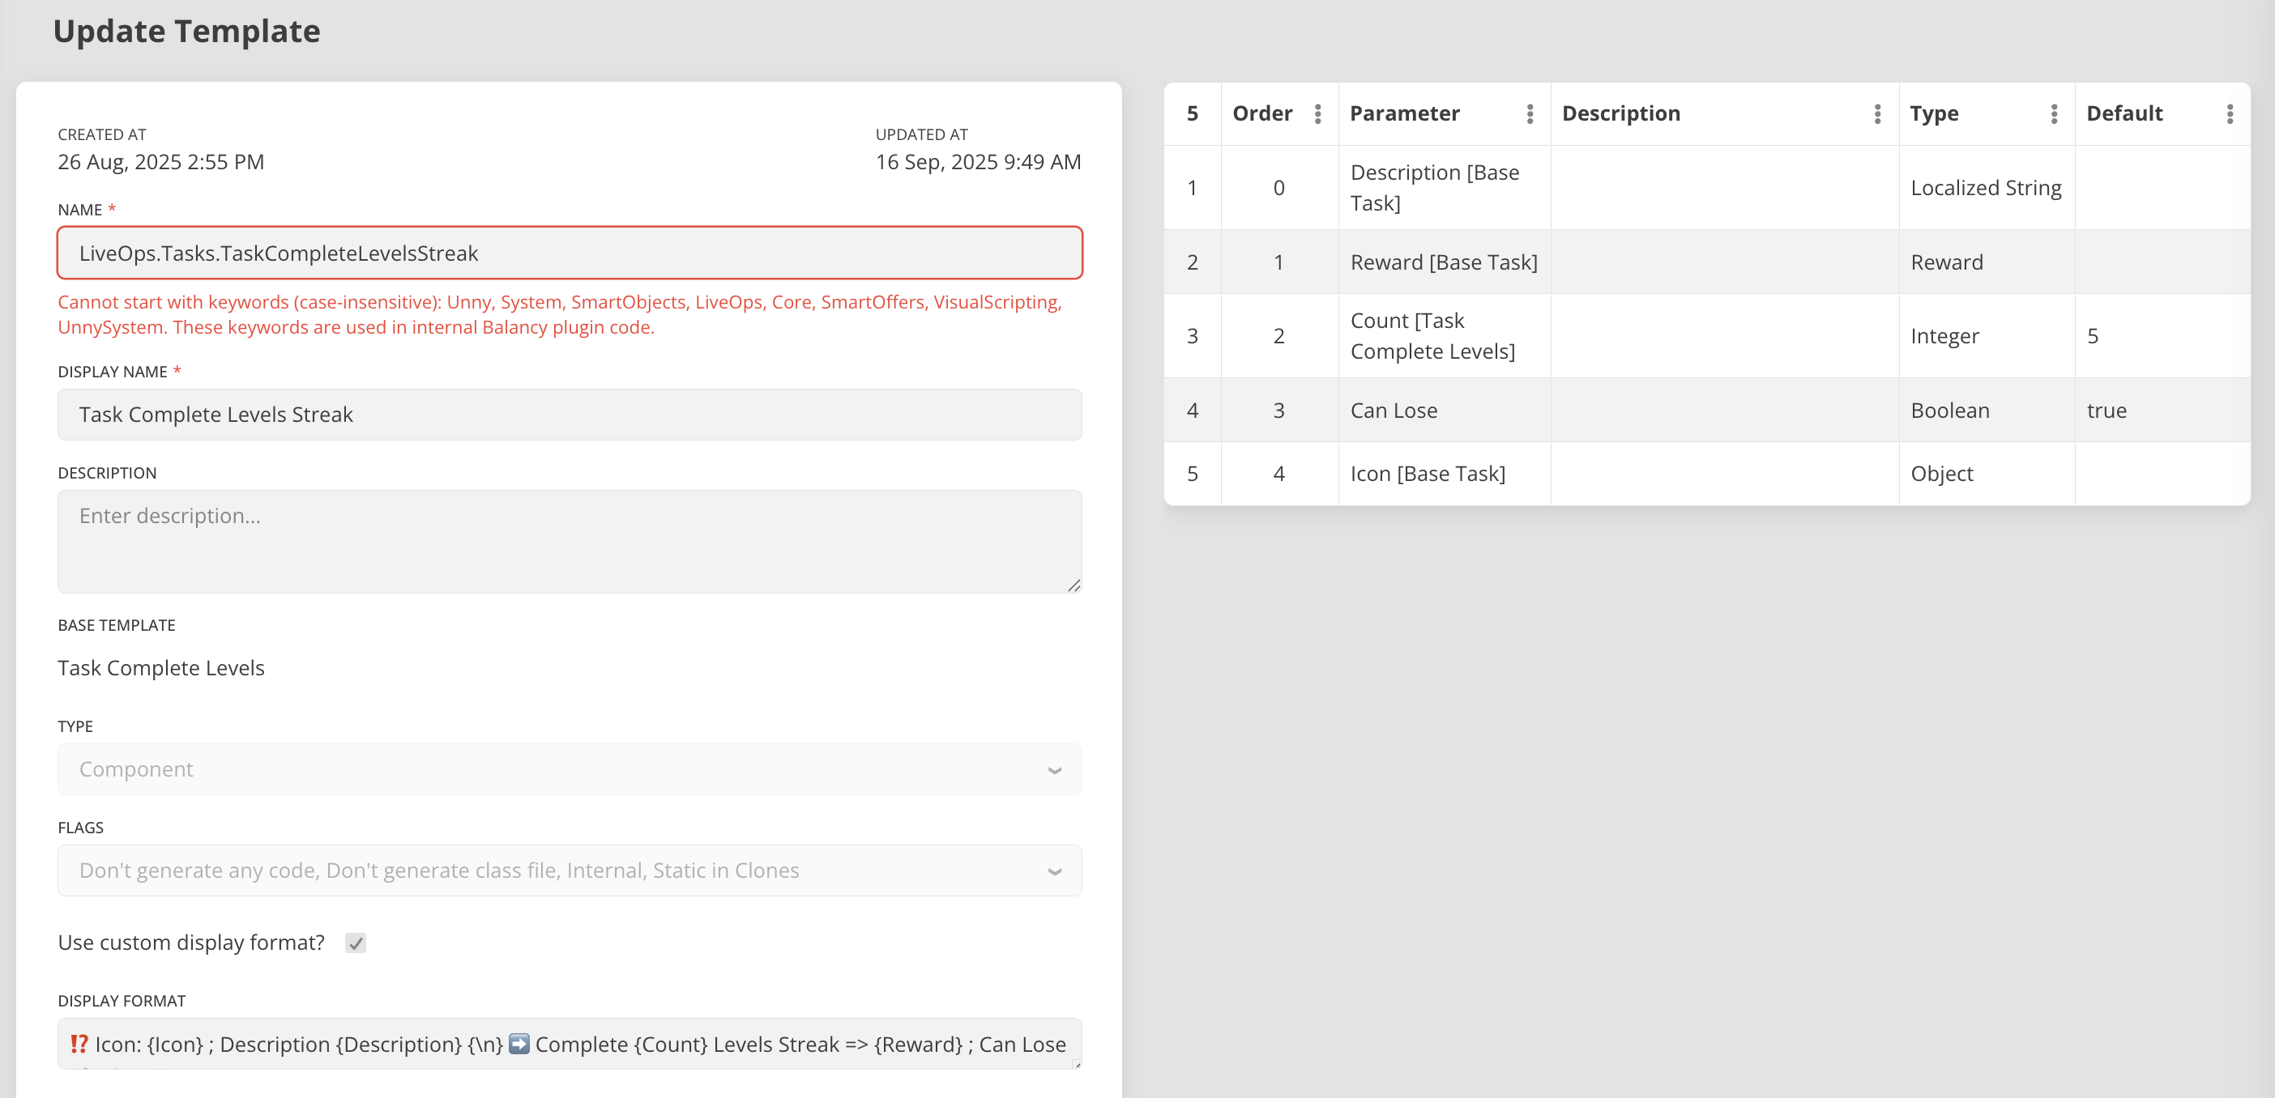
Task: Select the Reward [Base Task] row
Action: tap(1443, 262)
